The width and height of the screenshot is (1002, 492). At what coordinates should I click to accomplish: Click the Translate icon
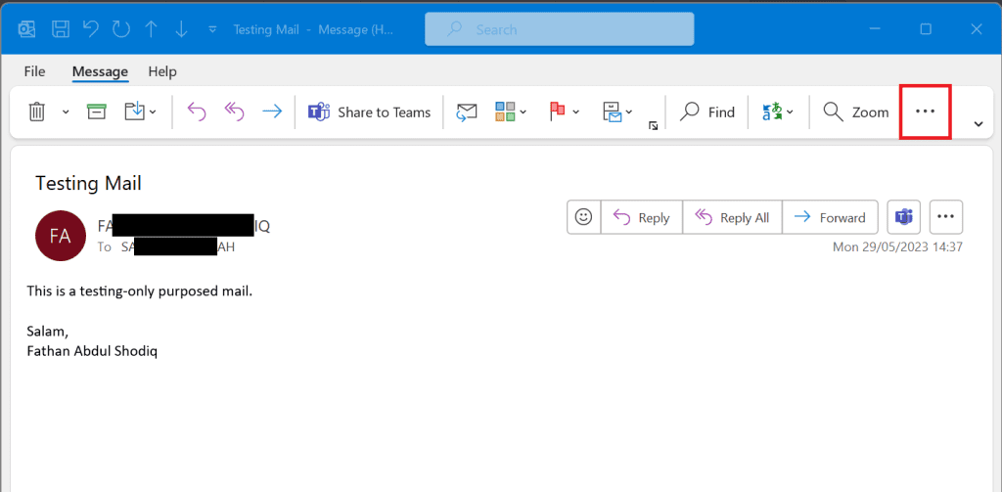[x=773, y=112]
